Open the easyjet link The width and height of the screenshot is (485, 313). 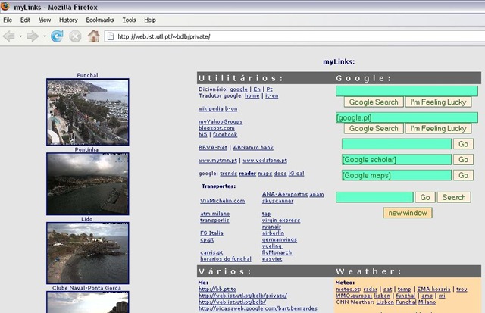(x=272, y=259)
